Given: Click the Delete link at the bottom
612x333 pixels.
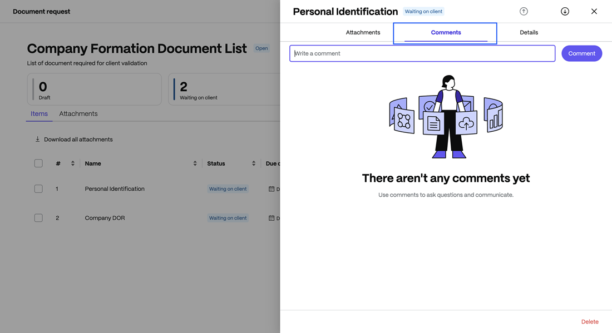Looking at the screenshot, I should 590,321.
